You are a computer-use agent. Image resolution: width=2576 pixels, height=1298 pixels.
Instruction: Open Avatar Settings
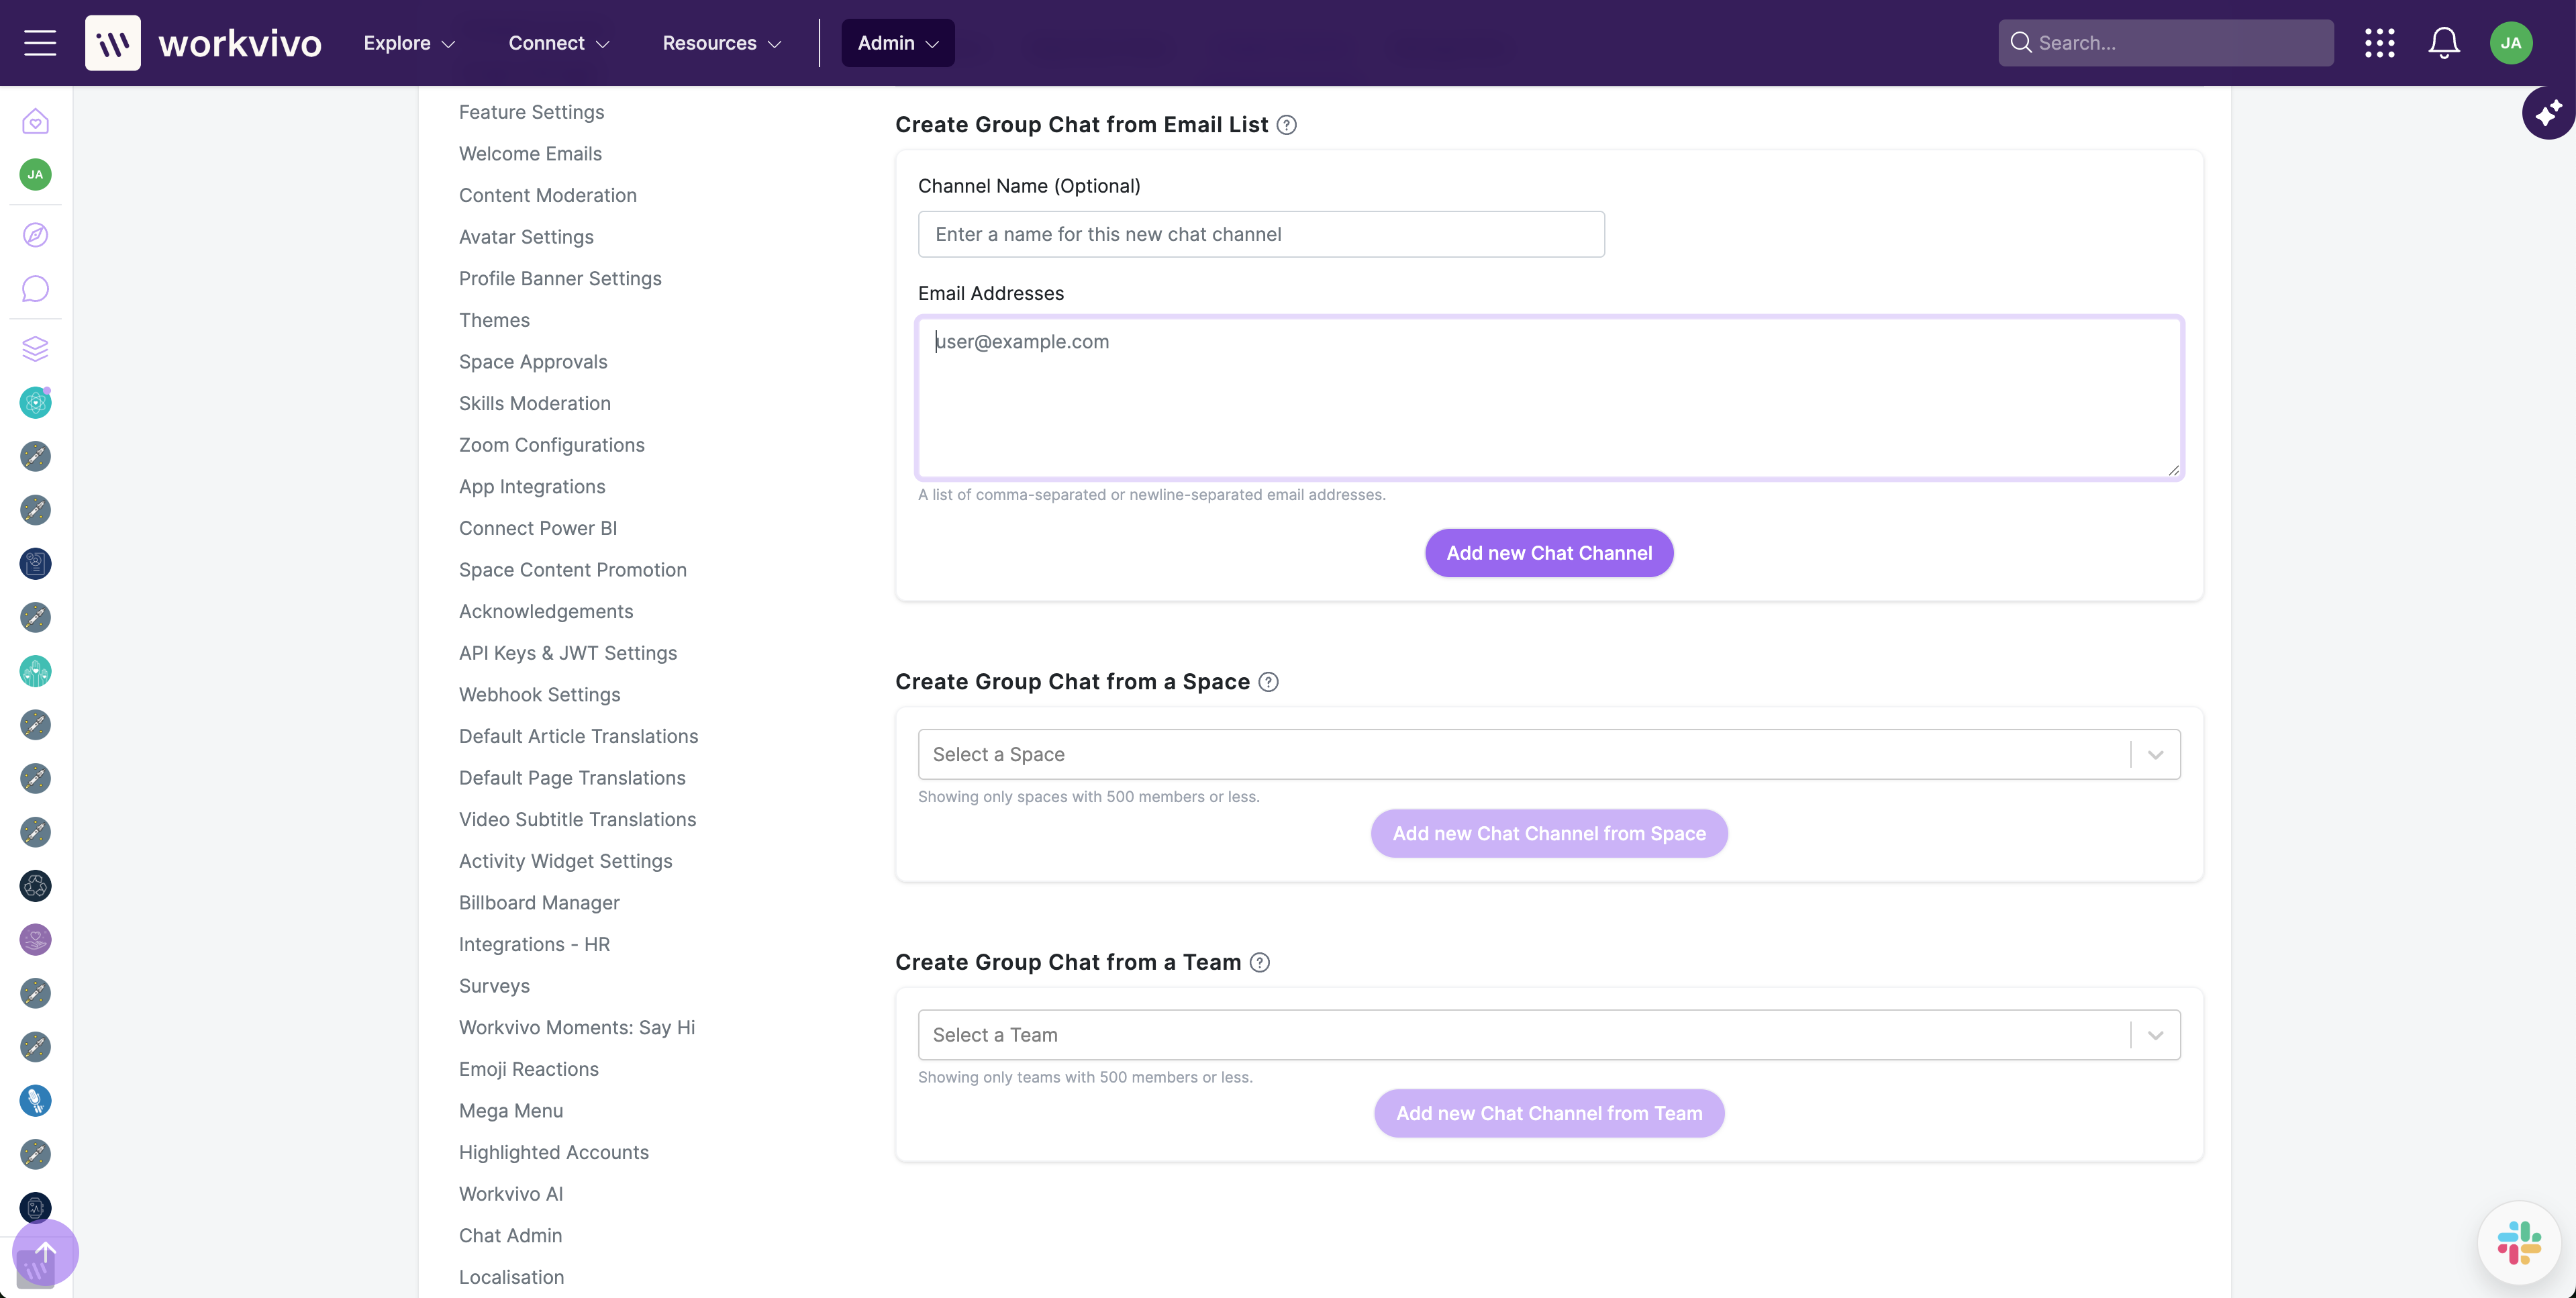click(x=526, y=237)
